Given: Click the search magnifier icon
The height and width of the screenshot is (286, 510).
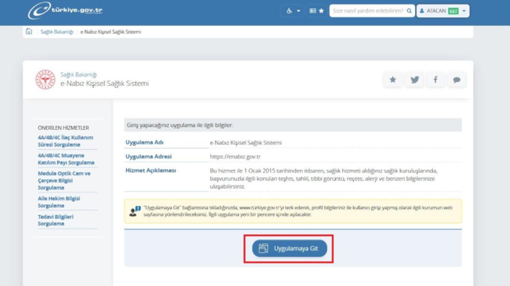Looking at the screenshot, I should point(409,11).
